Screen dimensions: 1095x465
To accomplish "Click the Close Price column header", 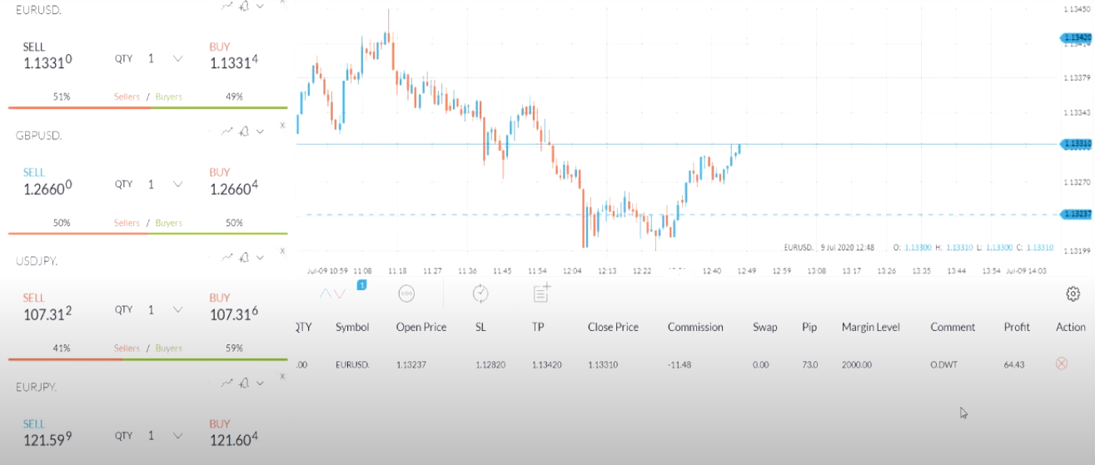I will (615, 327).
